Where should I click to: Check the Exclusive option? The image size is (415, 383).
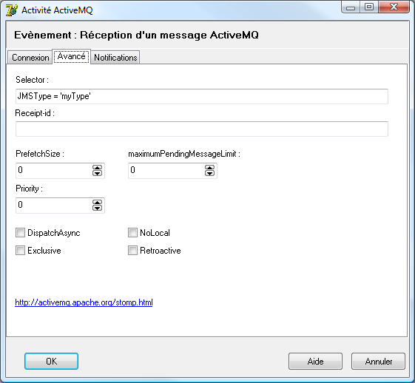[x=21, y=250]
